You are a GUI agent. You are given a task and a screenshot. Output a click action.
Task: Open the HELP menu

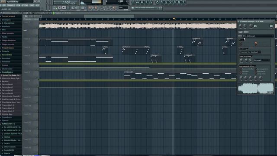(38, 6)
